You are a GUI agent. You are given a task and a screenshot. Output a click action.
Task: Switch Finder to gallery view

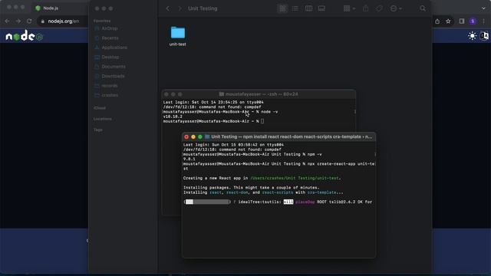(321, 8)
